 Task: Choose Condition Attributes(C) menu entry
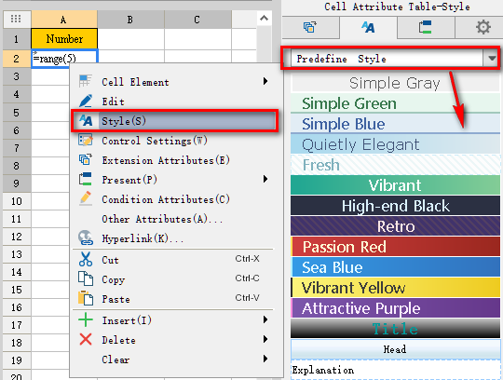[x=174, y=199]
